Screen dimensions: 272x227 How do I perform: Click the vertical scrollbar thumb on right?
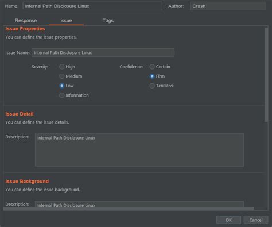pos(266,75)
